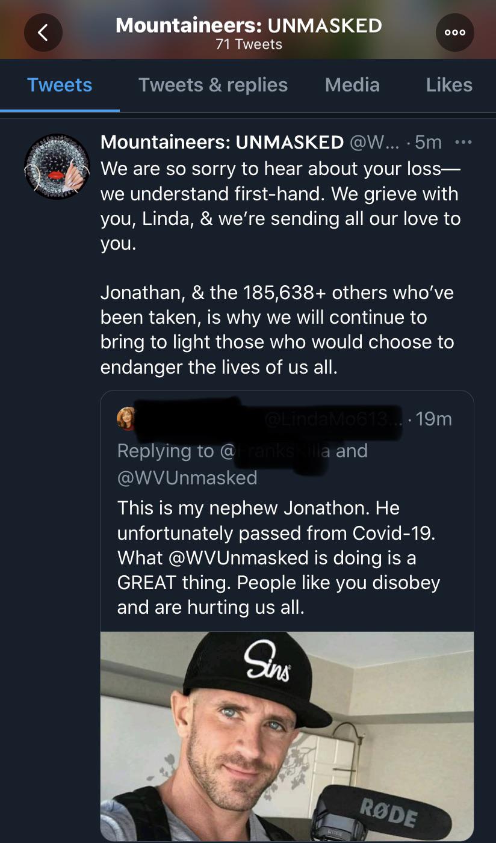
Task: Tap the 71 Tweets count in header
Action: pyautogui.click(x=249, y=44)
